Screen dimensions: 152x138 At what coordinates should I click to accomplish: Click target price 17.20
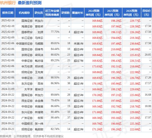(x=148, y=78)
